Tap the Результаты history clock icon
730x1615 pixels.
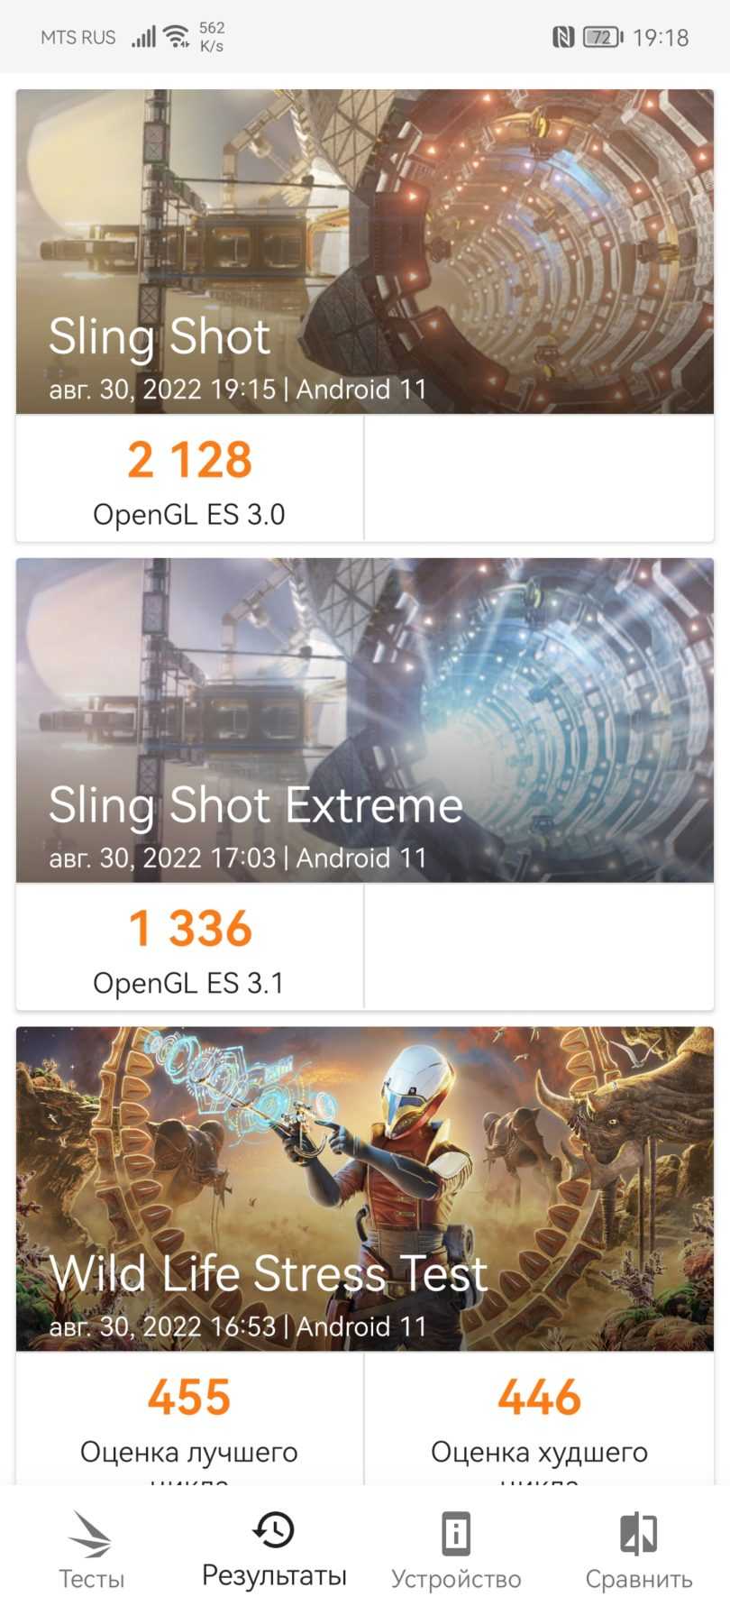274,1529
